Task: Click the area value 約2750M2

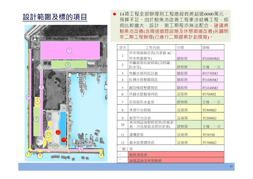Action: [210, 73]
